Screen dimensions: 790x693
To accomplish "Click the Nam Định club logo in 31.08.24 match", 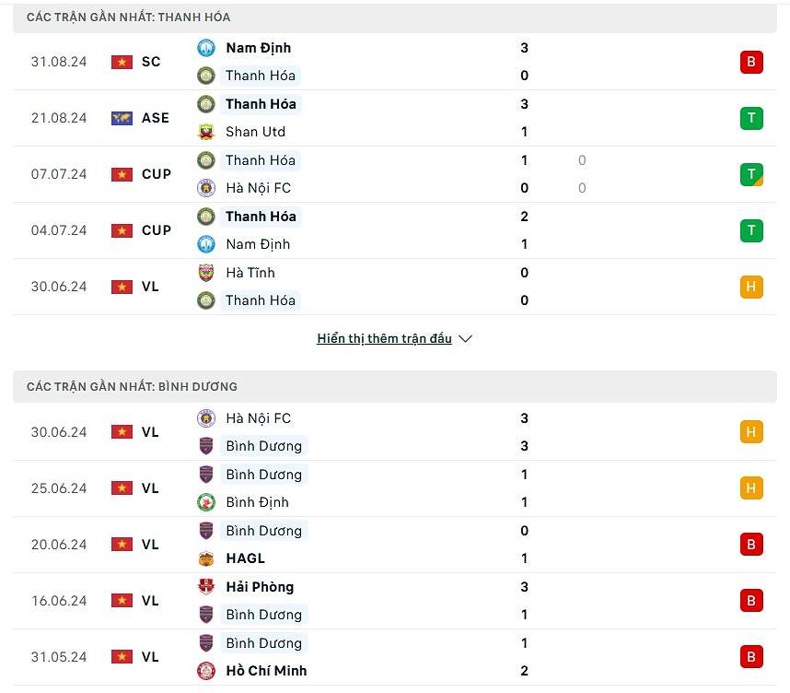I will pyautogui.click(x=205, y=48).
